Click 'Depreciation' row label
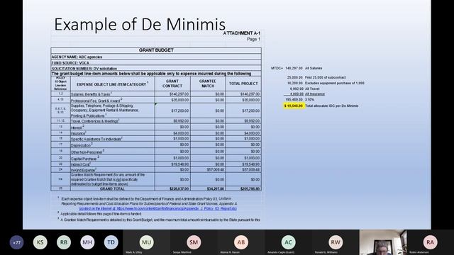The height and width of the screenshot is (255, 454). [x=81, y=145]
